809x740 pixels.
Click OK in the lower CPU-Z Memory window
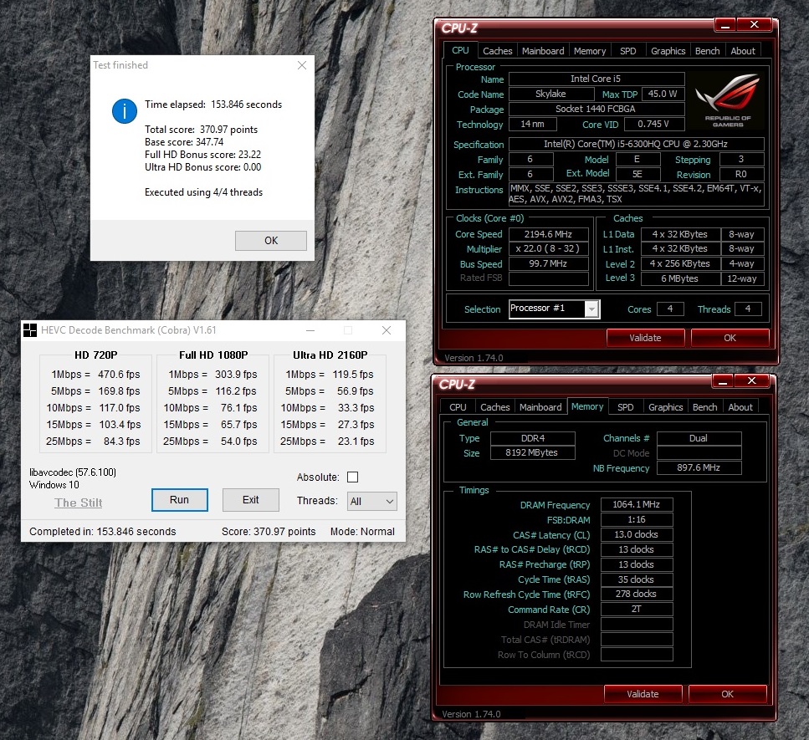727,694
